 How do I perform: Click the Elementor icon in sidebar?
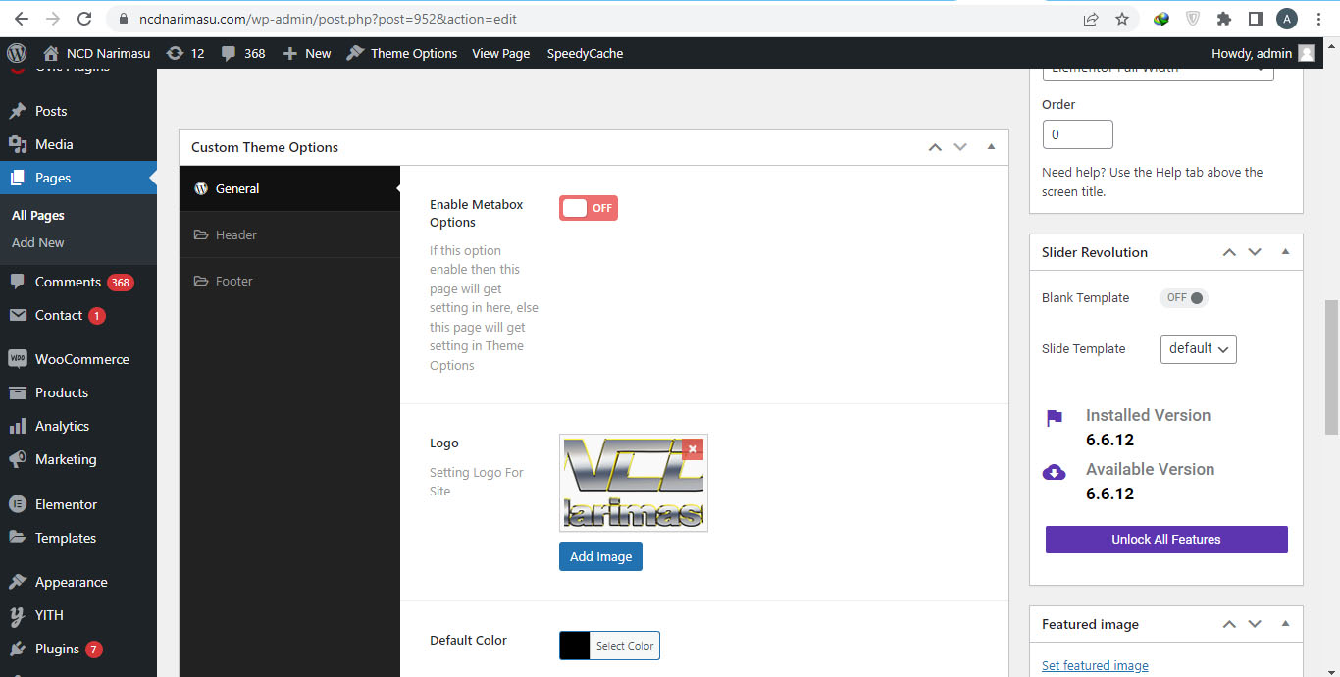[x=18, y=504]
